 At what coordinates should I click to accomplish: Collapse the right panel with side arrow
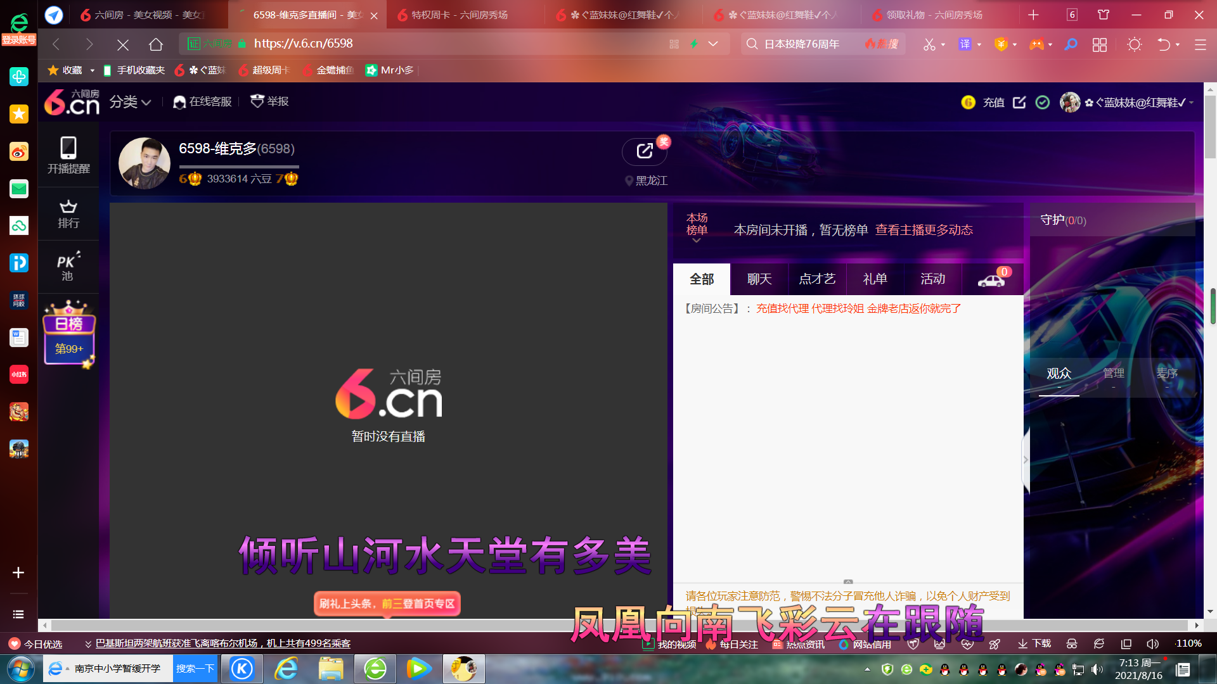[x=1026, y=460]
